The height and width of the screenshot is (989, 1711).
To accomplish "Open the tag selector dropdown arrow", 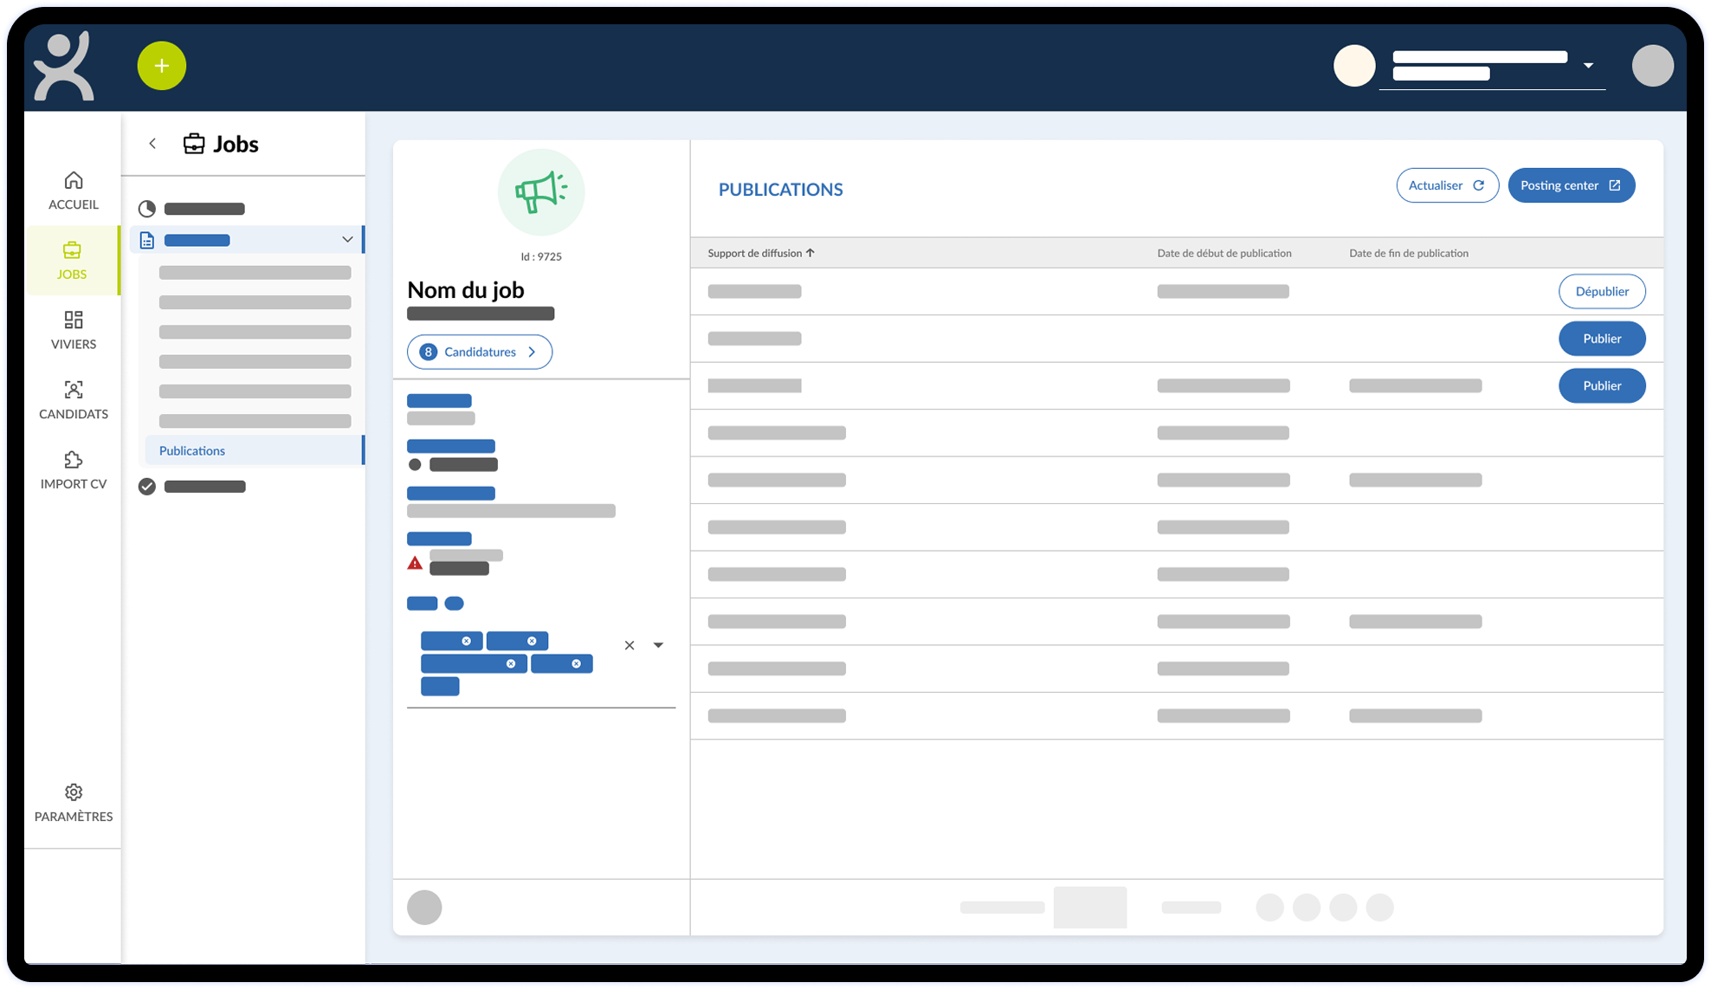I will point(658,645).
